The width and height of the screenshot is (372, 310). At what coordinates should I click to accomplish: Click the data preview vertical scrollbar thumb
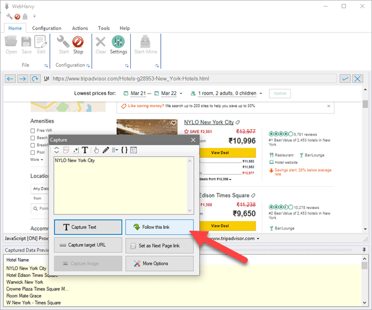coord(364,266)
